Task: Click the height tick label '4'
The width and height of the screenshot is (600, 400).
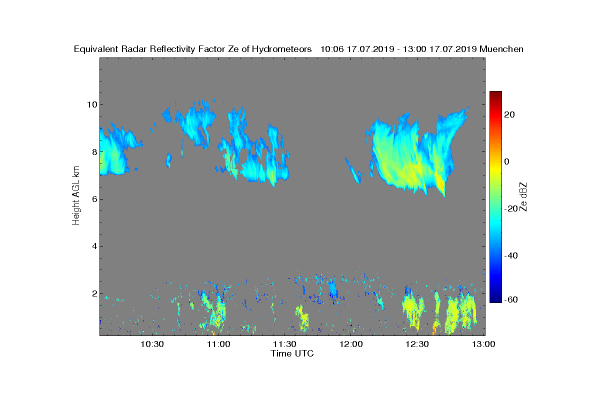Action: [x=93, y=246]
